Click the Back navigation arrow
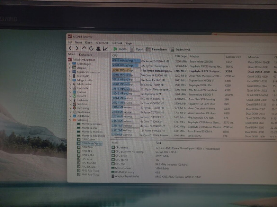The height and width of the screenshot is (207, 277). point(70,48)
